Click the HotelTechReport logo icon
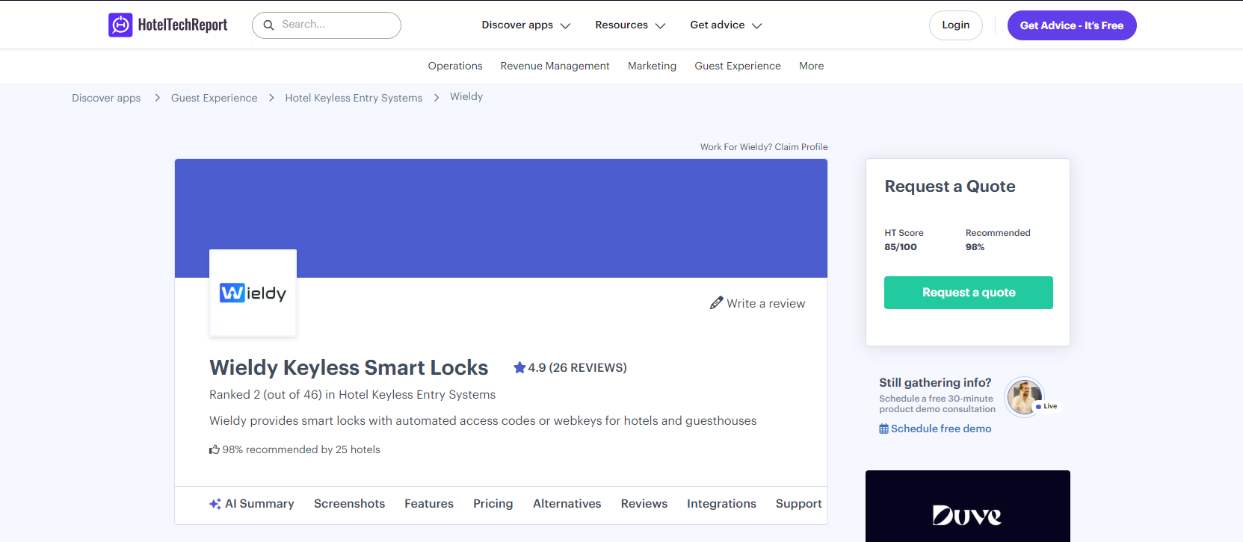The width and height of the screenshot is (1243, 542). [x=120, y=25]
